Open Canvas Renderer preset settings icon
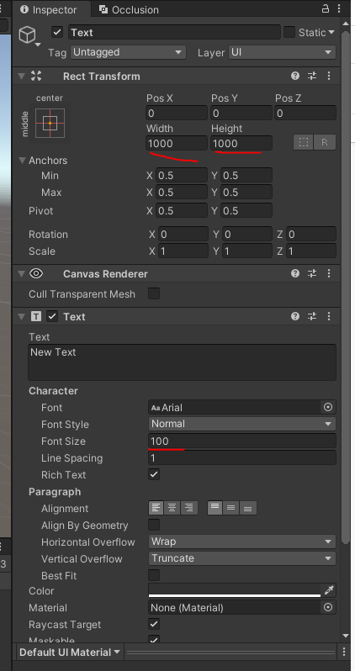 [312, 273]
